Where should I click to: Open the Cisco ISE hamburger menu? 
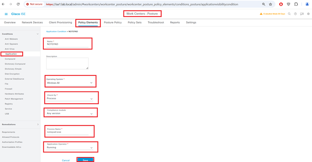point(6,14)
